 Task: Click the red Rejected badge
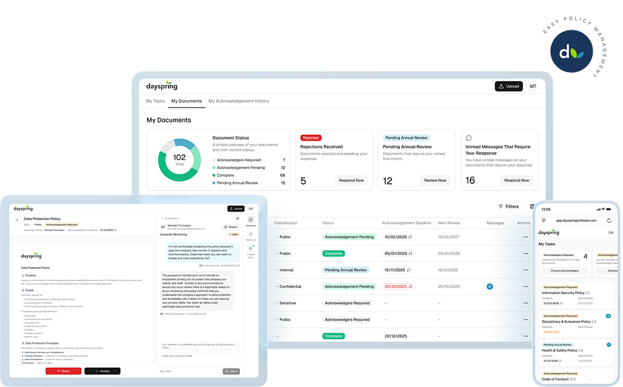tap(311, 138)
